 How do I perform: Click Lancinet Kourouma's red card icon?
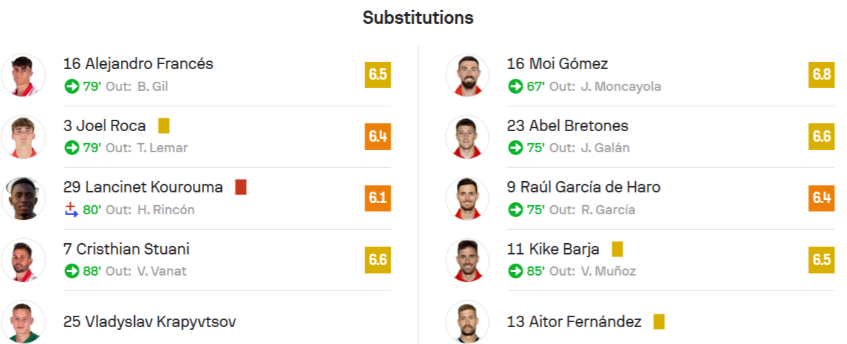click(241, 188)
